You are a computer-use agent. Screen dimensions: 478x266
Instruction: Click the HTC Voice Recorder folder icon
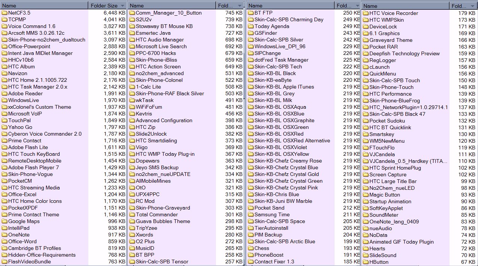coord(365,13)
